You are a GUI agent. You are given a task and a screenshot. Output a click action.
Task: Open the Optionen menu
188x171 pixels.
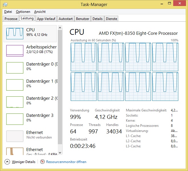point(23,12)
